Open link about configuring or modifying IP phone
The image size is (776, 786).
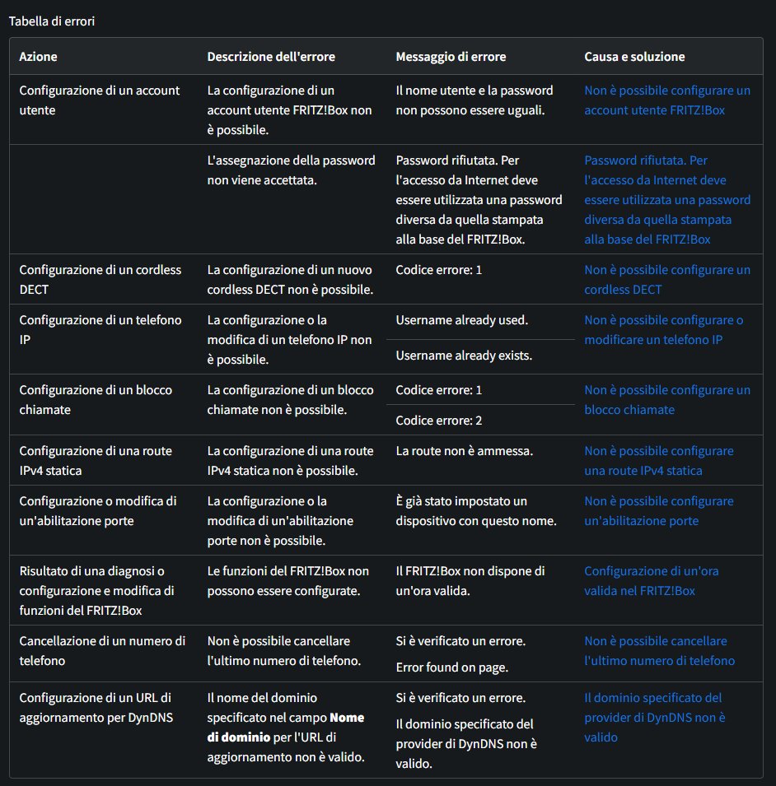[x=664, y=329]
